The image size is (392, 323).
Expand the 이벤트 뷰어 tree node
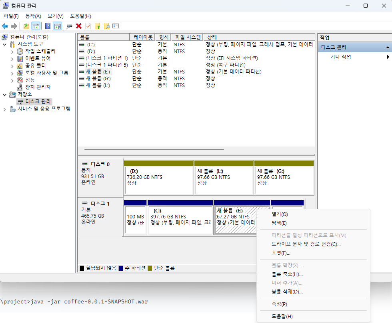[12, 59]
